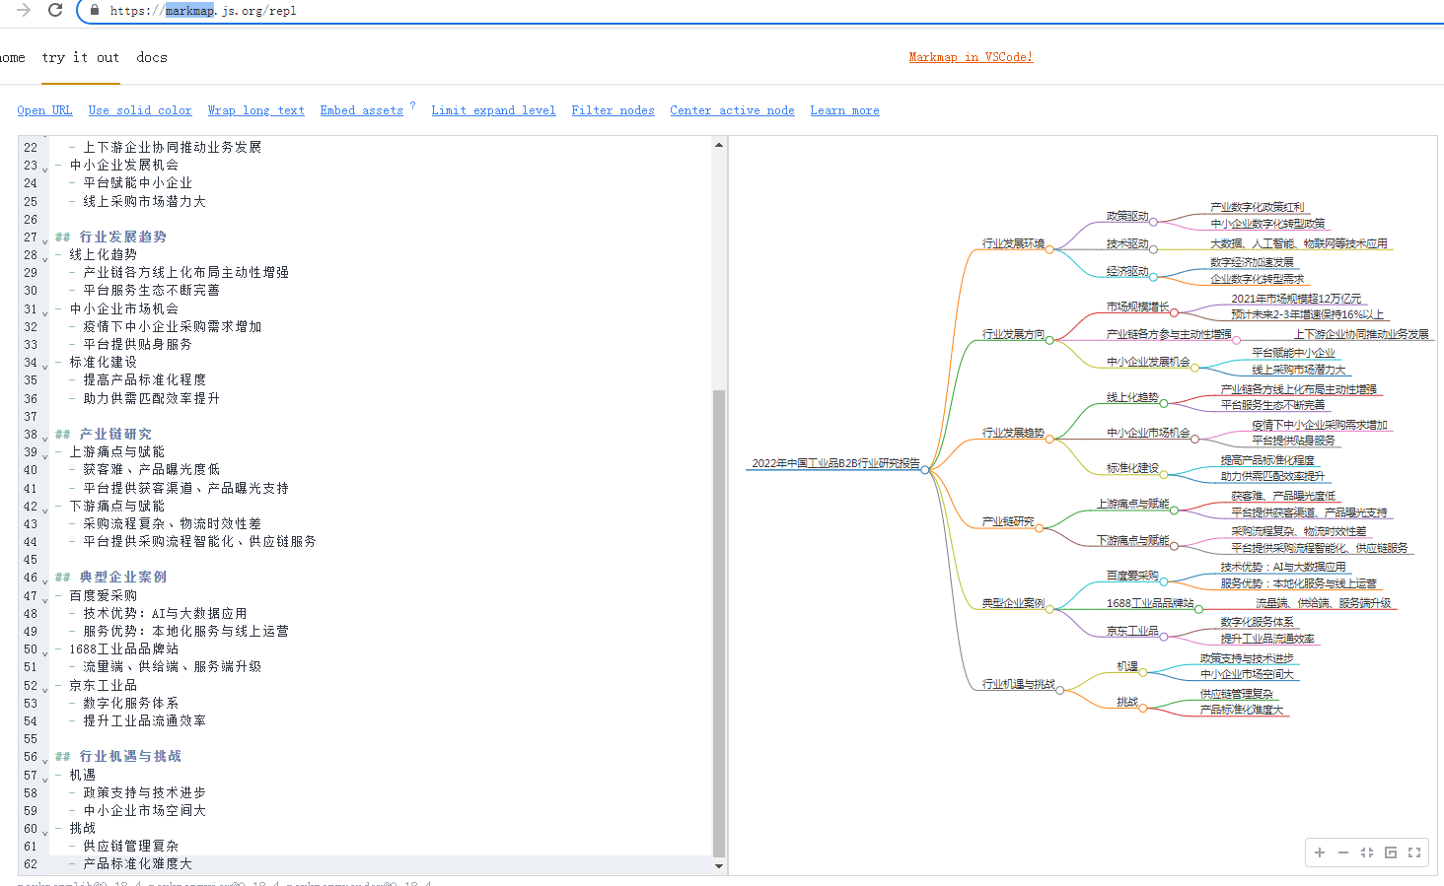The image size is (1444, 886).
Task: Click the 标准化建设 node in the map
Action: (x=1132, y=468)
